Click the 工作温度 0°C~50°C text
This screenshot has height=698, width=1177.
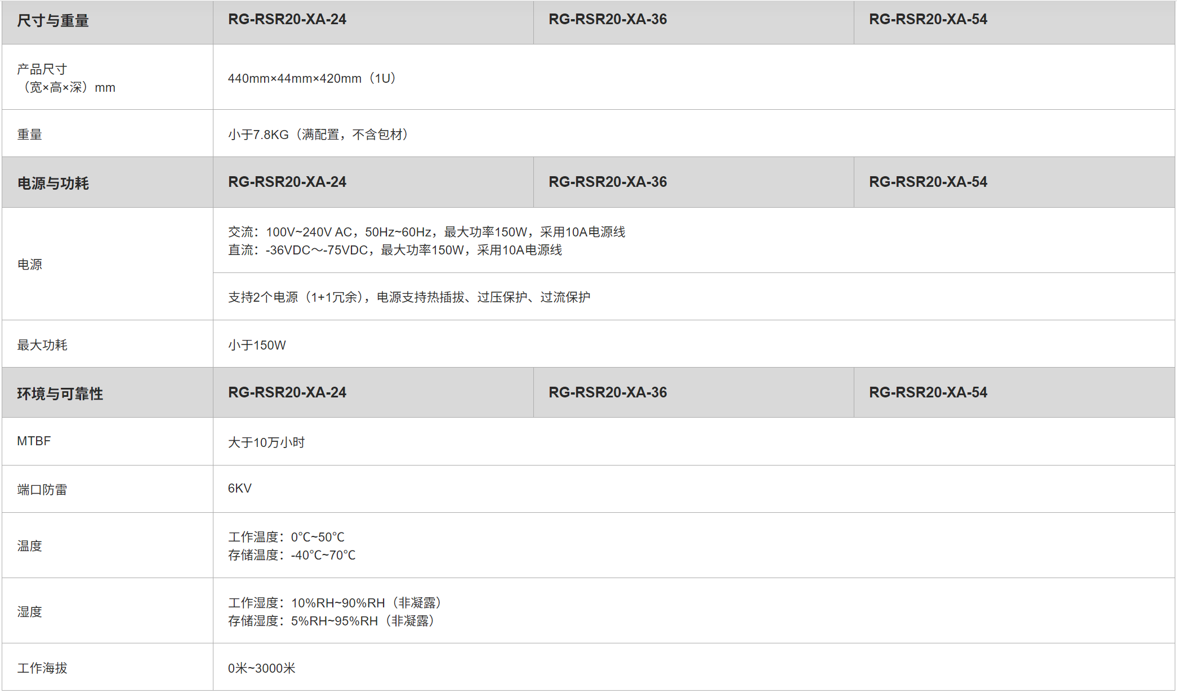point(286,538)
